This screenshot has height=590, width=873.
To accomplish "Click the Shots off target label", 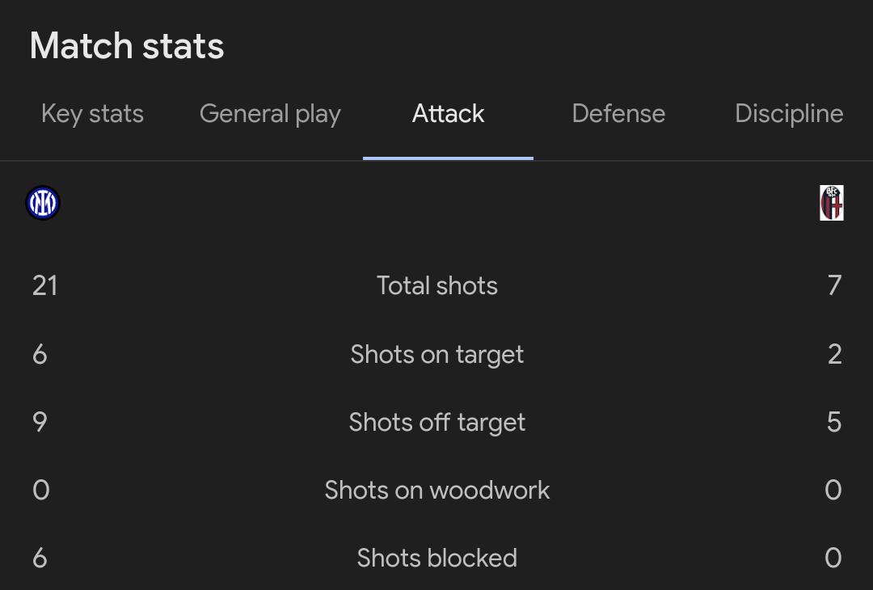I will point(437,423).
